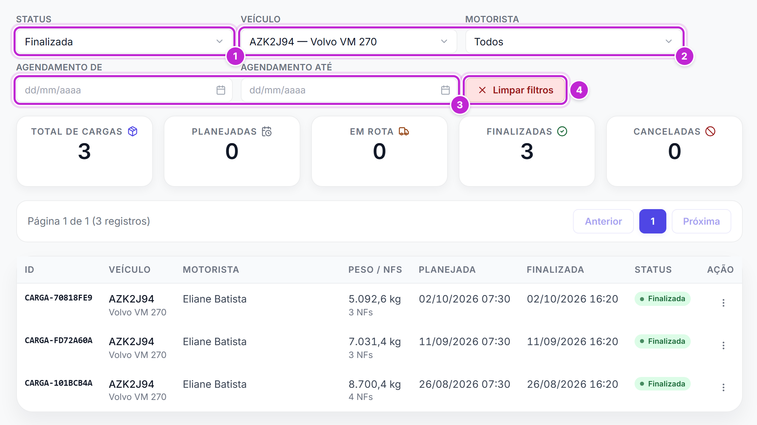Image resolution: width=757 pixels, height=425 pixels.
Task: Click the ID CARGA-FD72A60A
Action: (59, 340)
